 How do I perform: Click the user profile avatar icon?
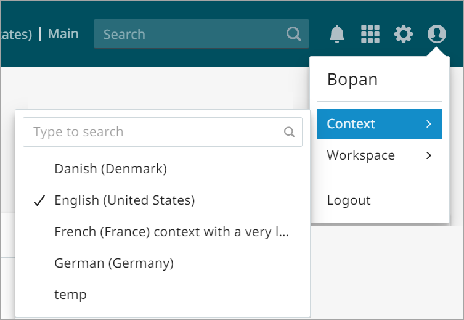pos(437,34)
